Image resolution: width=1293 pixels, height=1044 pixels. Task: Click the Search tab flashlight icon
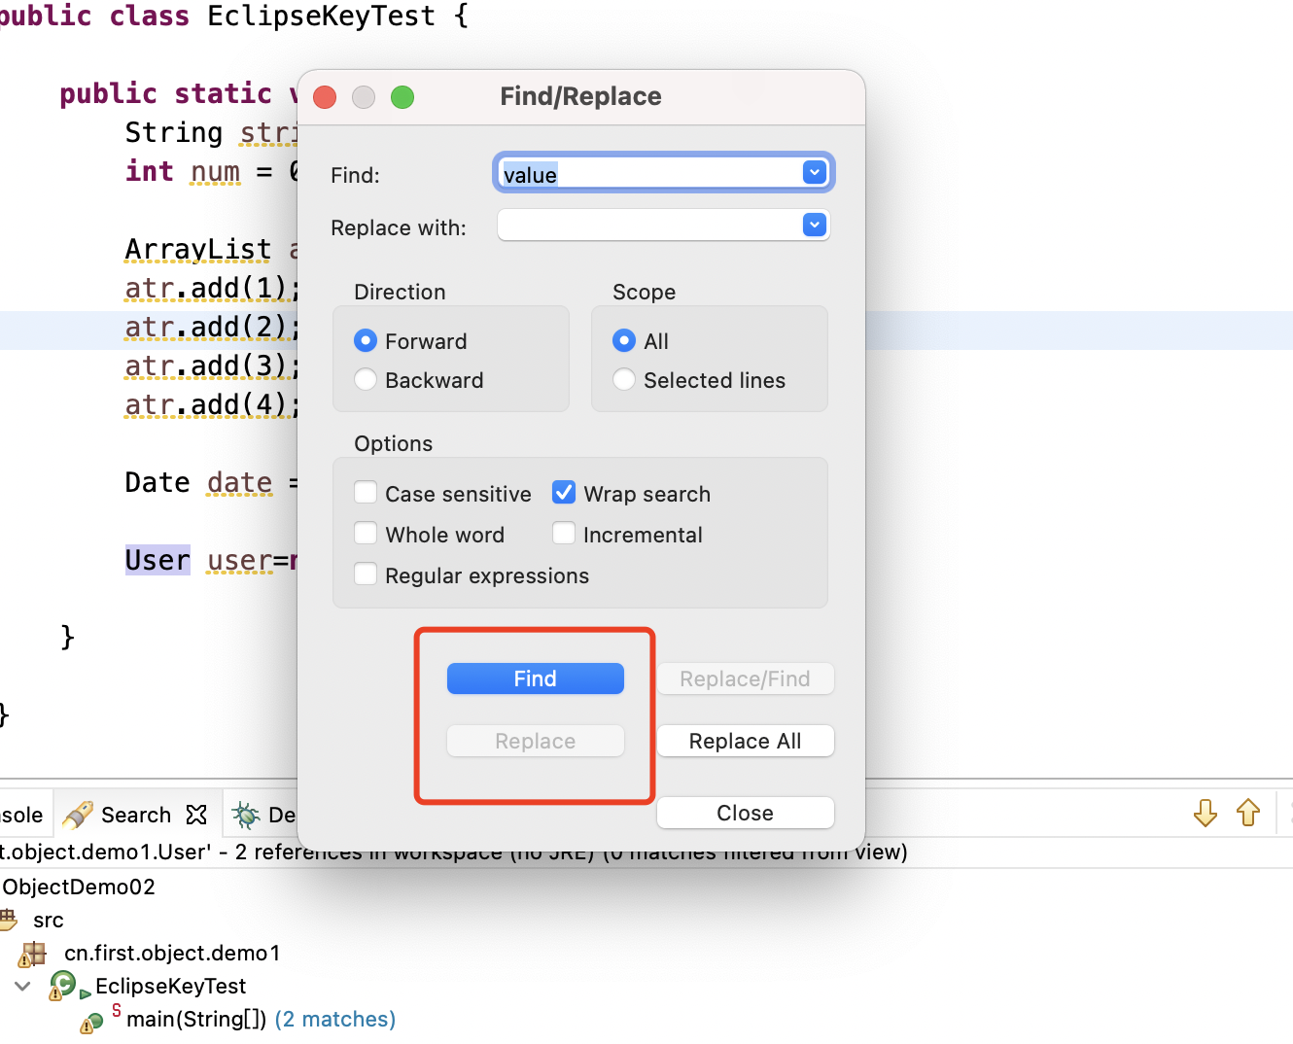78,815
